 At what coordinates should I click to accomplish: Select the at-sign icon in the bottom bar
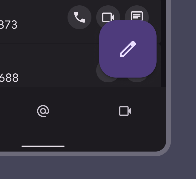(x=43, y=111)
